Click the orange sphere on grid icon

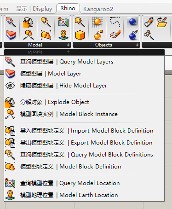tap(97, 22)
